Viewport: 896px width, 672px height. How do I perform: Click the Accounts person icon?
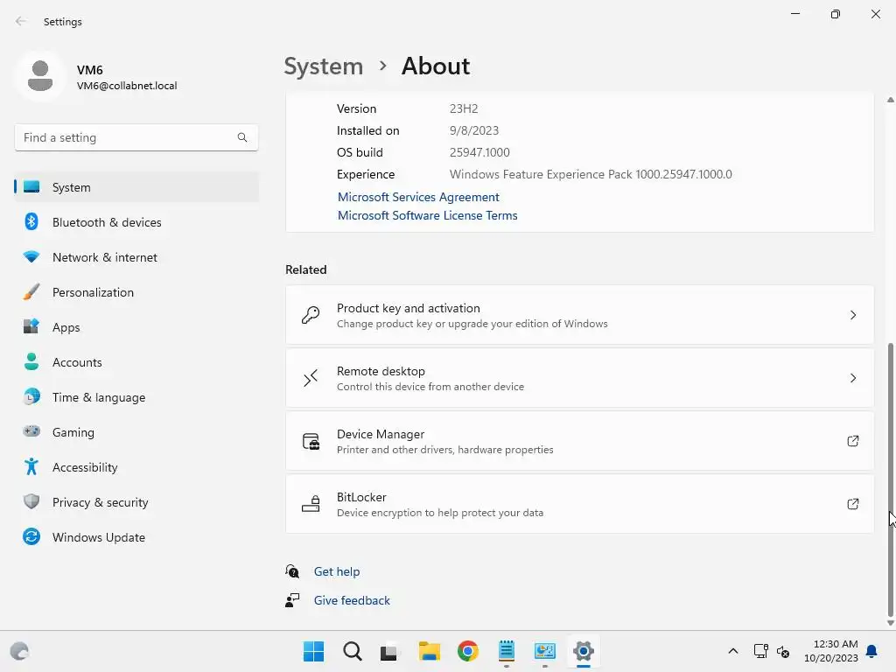(31, 361)
